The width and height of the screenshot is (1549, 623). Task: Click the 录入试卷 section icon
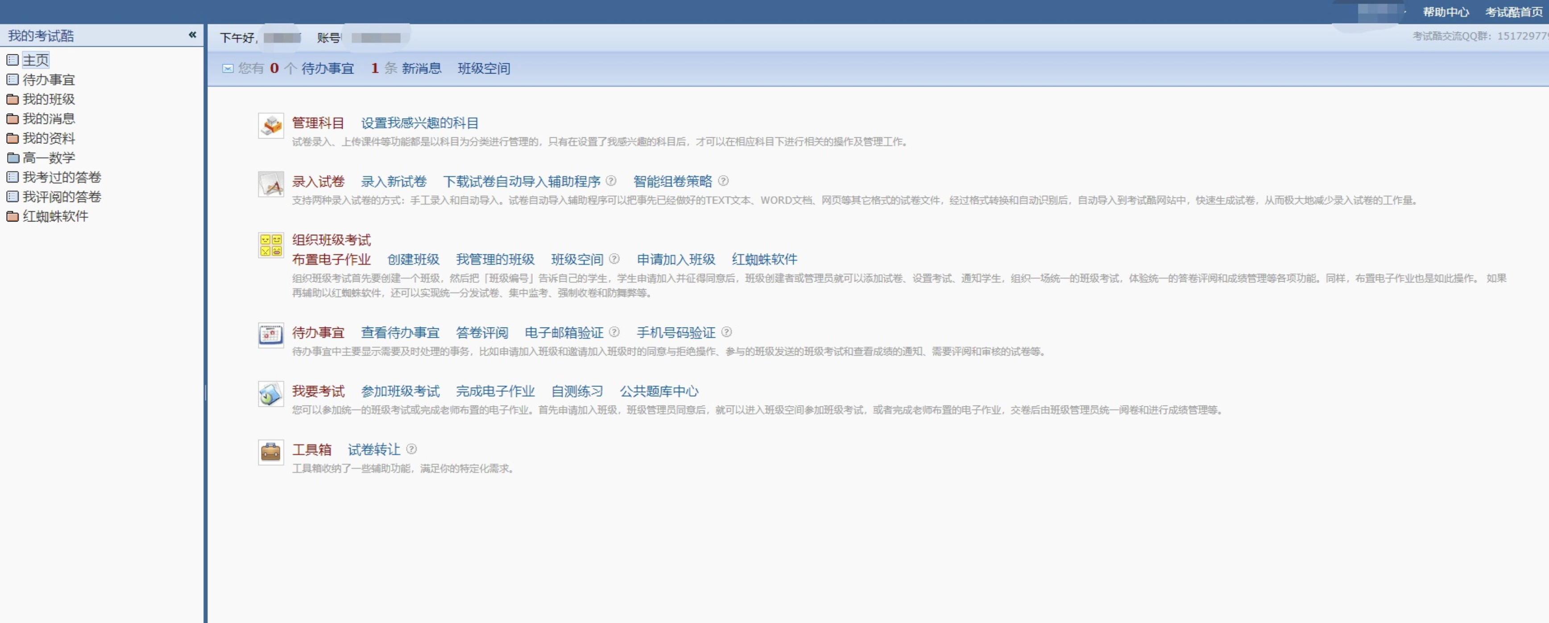point(271,184)
